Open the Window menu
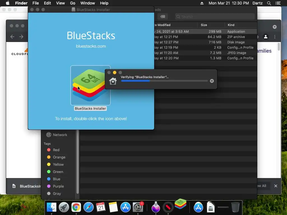The width and height of the screenshot is (287, 215). click(88, 3)
